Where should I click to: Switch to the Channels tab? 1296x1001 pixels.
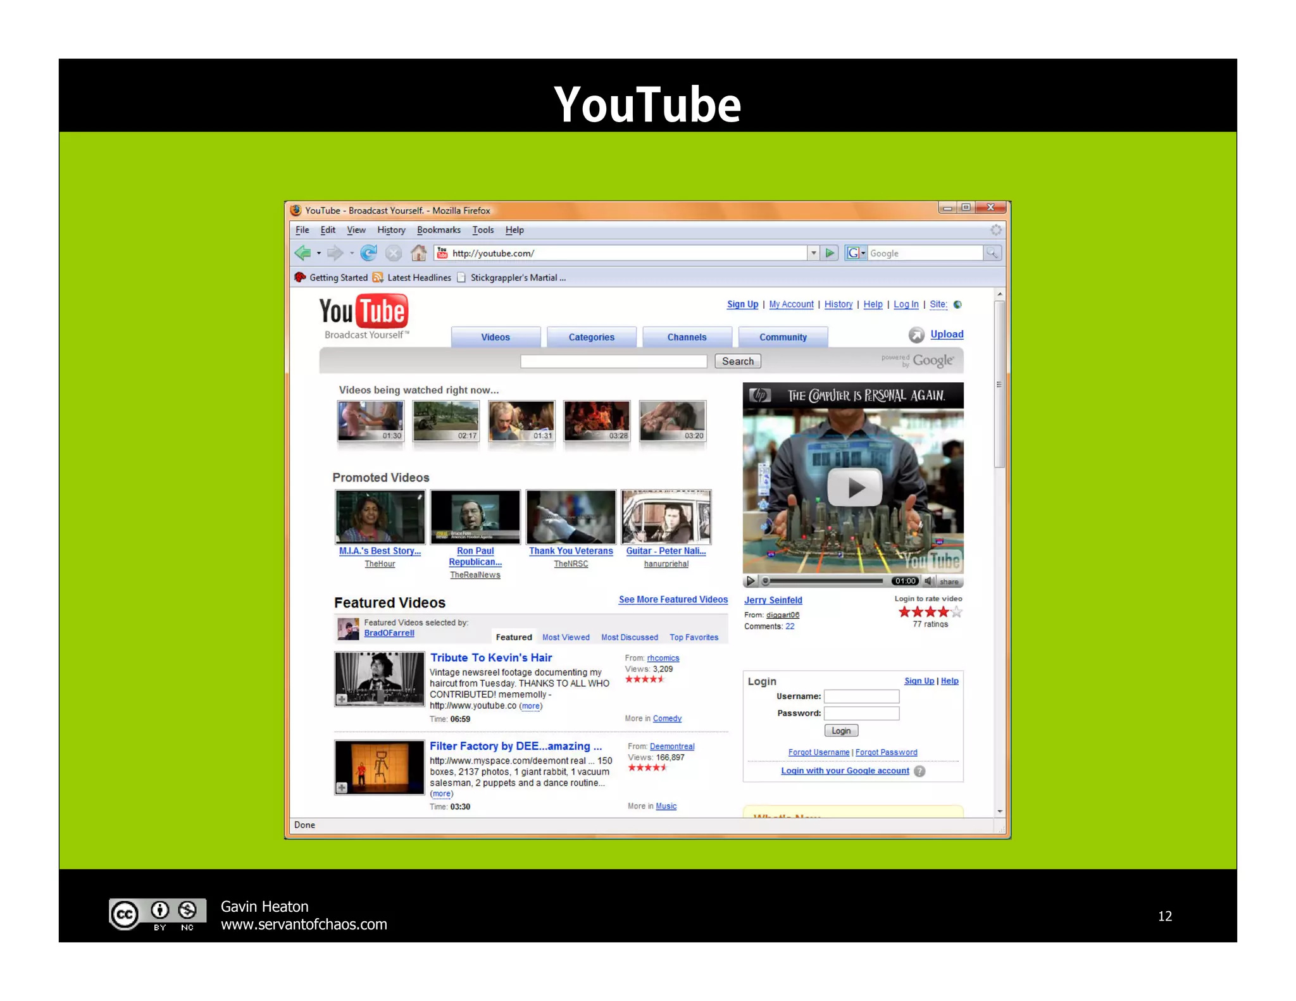point(687,337)
